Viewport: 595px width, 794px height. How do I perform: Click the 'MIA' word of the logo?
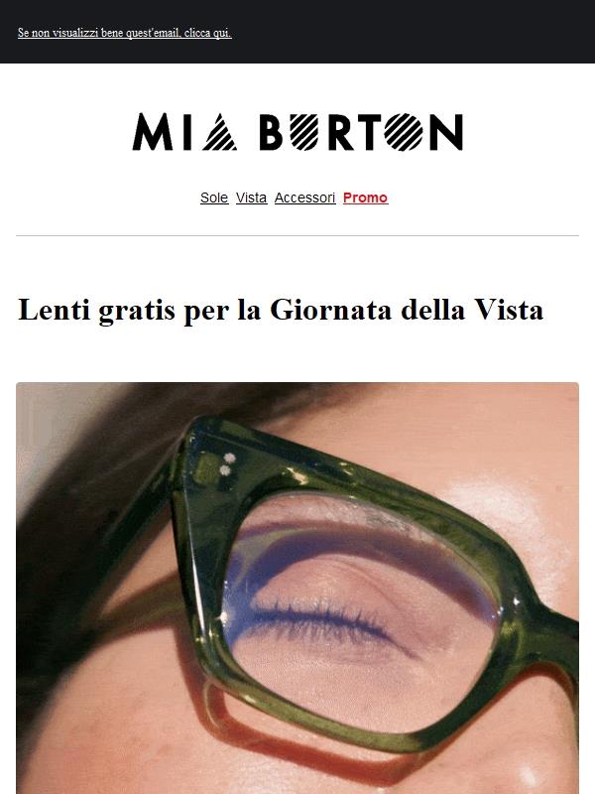pyautogui.click(x=184, y=132)
